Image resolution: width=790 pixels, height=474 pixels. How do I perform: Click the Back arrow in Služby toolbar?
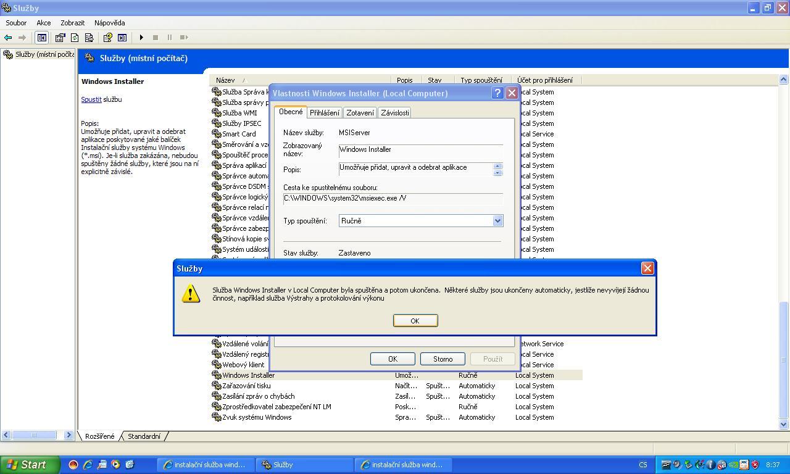[8, 38]
